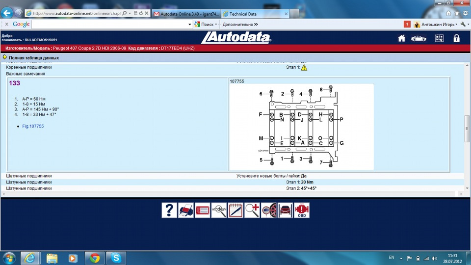Open the Fig.107755 link

point(33,126)
